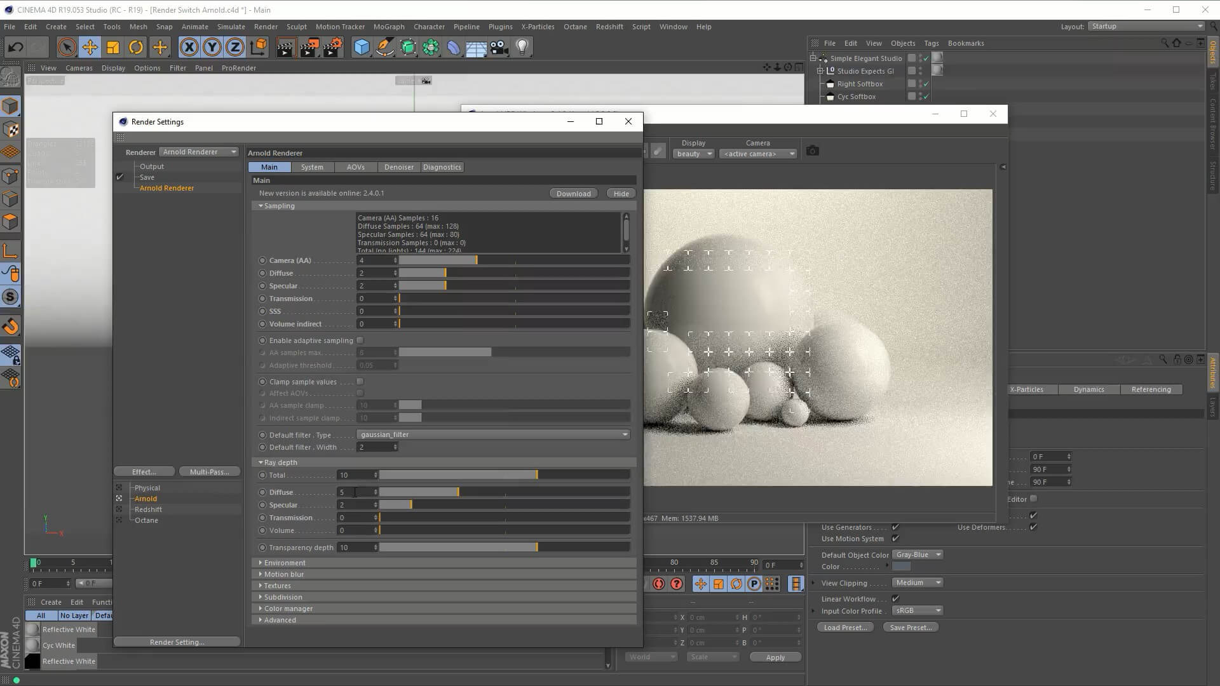Open the Redshift menu

609,27
